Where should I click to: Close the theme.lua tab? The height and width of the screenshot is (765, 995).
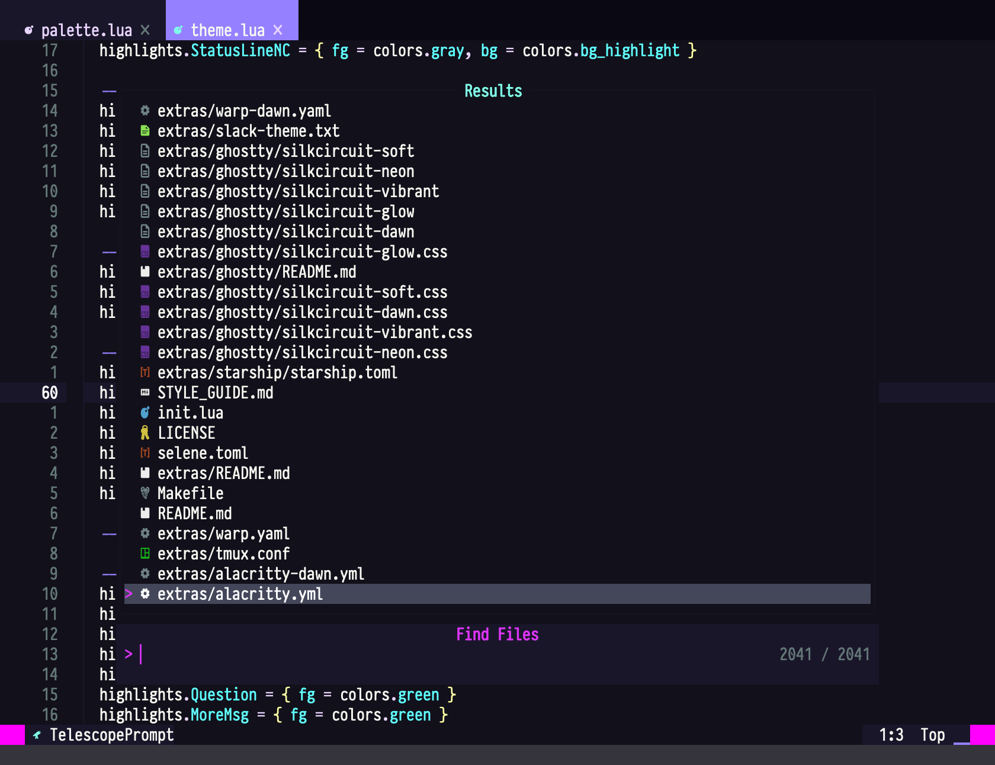coord(278,30)
